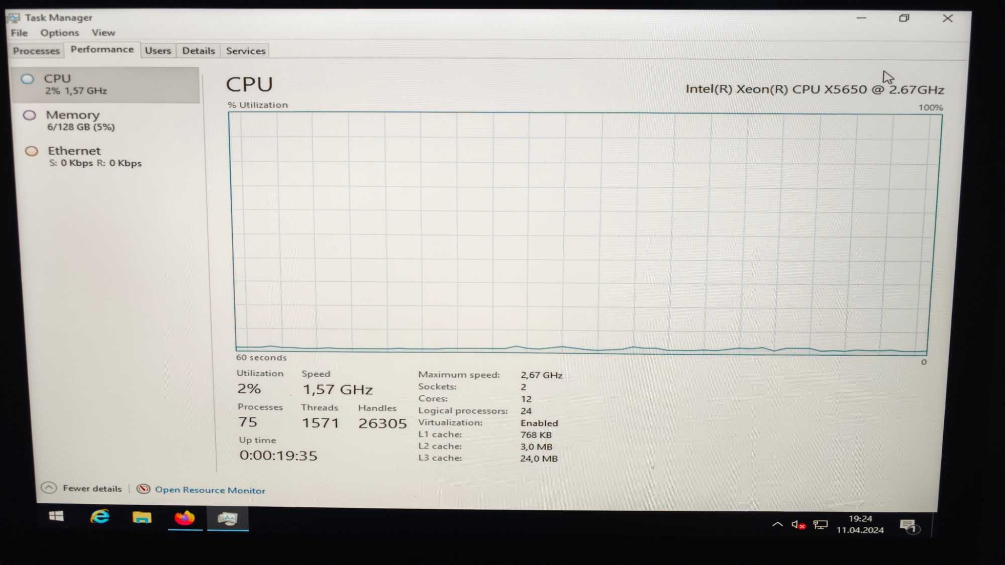Screen dimensions: 1005x565
Task: Click Fewer details button
Action: pyautogui.click(x=83, y=490)
